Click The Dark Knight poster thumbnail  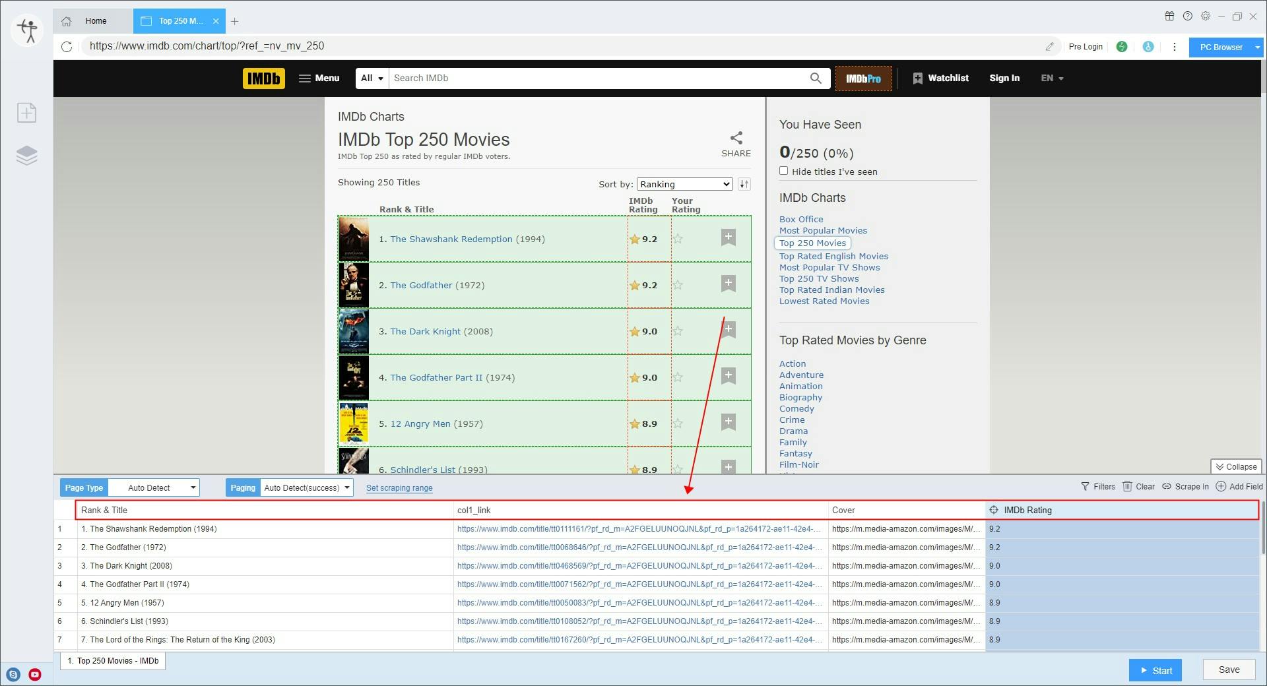click(354, 331)
